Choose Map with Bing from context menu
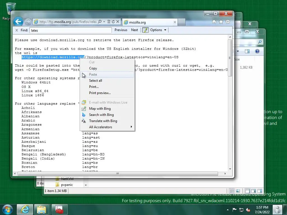 click(x=107, y=109)
